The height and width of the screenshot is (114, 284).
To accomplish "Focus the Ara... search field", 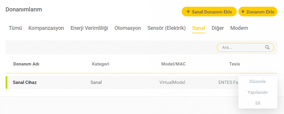I will [x=245, y=47].
